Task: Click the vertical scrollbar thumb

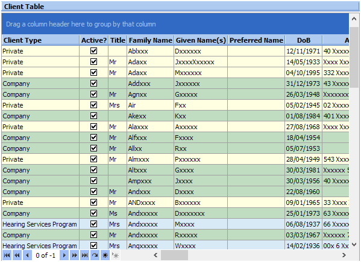Action: tap(354, 57)
